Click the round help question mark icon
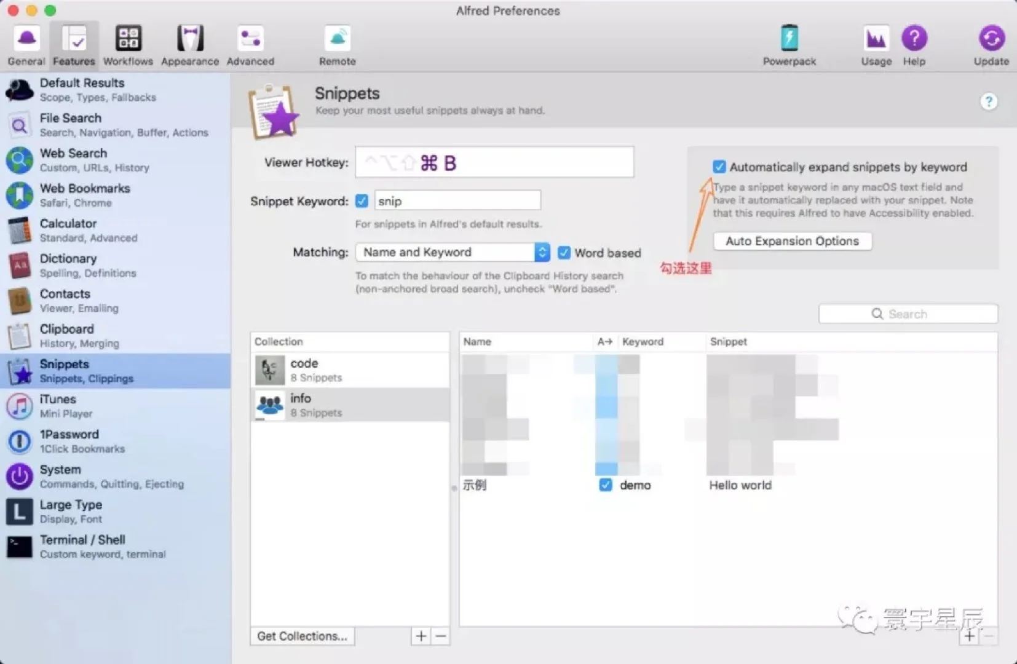1017x664 pixels. click(988, 101)
